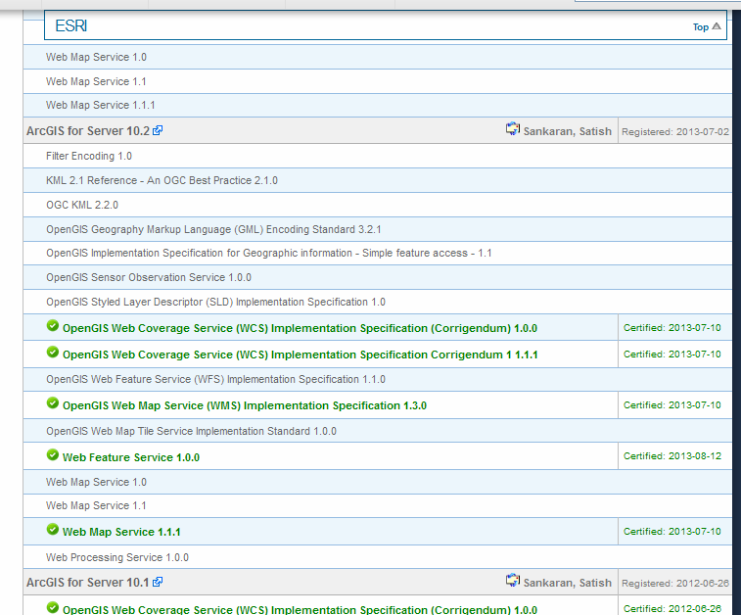741x615 pixels.
Task: Select Web Processing Service 1.0.0 row
Action: [377, 557]
